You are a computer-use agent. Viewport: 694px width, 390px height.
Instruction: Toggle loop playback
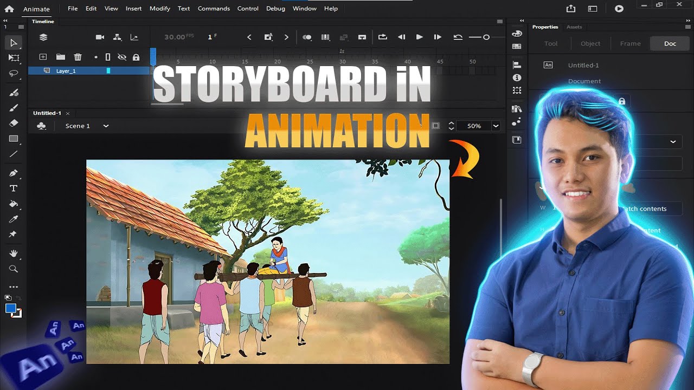pyautogui.click(x=383, y=37)
